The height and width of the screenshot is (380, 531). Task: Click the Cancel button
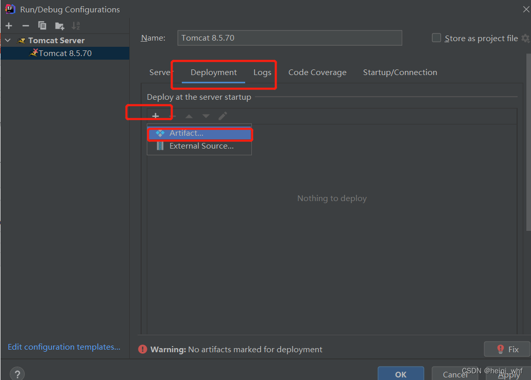[x=455, y=374]
